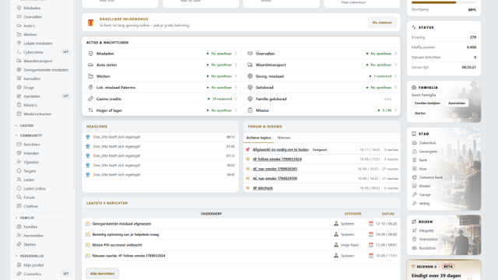Toggle the UIT badge next to Cosmetics
The height and width of the screenshot is (280, 498).
tap(65, 273)
